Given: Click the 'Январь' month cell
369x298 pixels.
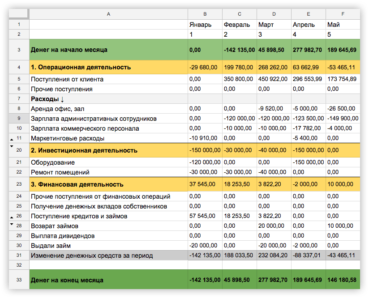Looking at the screenshot, I should tap(205, 25).
